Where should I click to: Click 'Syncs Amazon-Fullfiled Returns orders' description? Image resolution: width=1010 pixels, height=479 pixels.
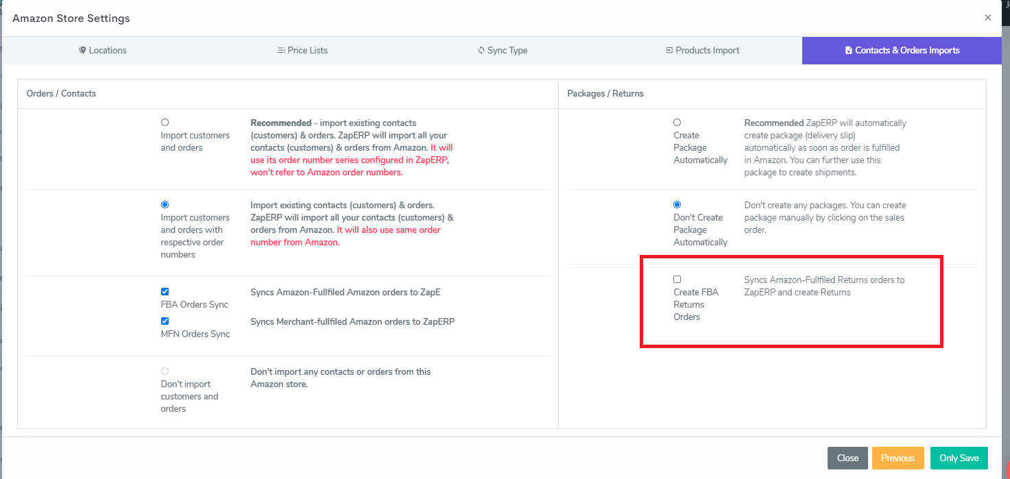pos(825,286)
